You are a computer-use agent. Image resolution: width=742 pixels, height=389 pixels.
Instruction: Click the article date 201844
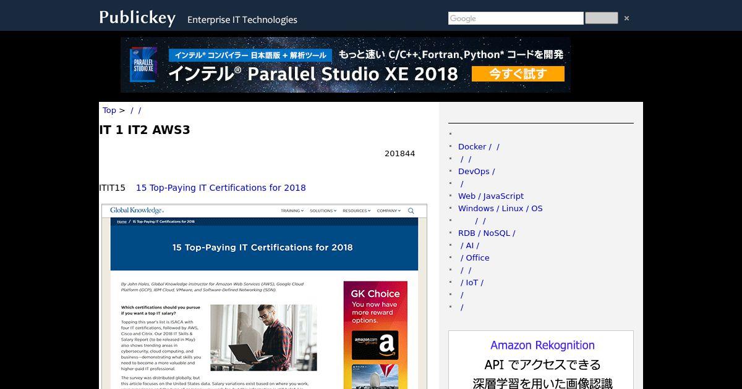(399, 154)
